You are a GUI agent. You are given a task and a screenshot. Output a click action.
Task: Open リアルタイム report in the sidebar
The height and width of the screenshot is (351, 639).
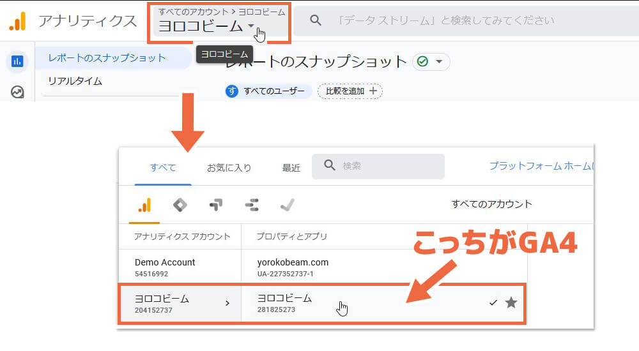pos(75,81)
